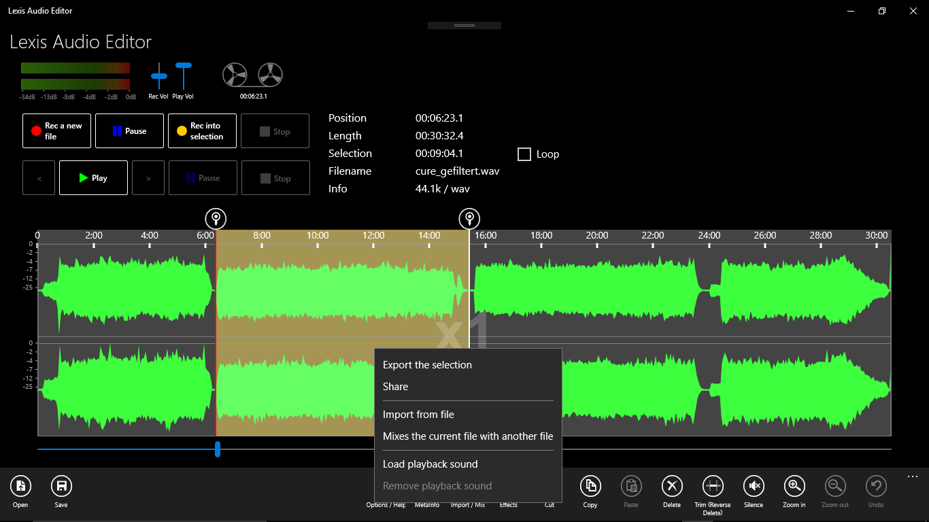This screenshot has width=929, height=522.
Task: Click the selection end marker pin
Action: (469, 219)
